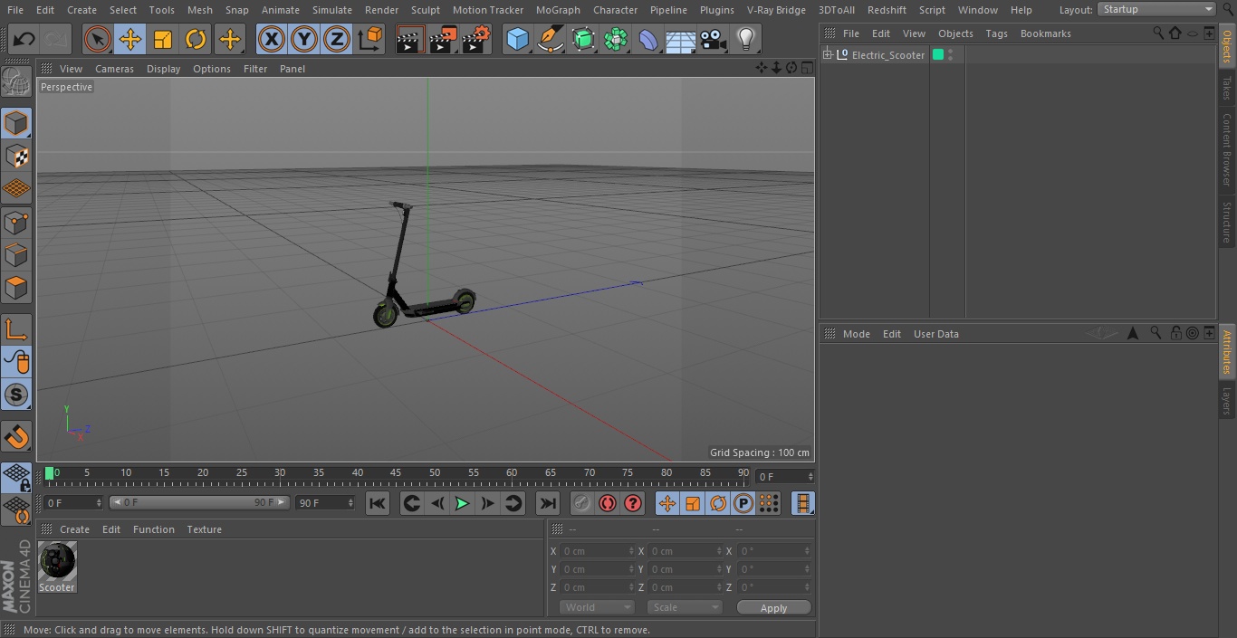Go to the start of animation

[378, 503]
